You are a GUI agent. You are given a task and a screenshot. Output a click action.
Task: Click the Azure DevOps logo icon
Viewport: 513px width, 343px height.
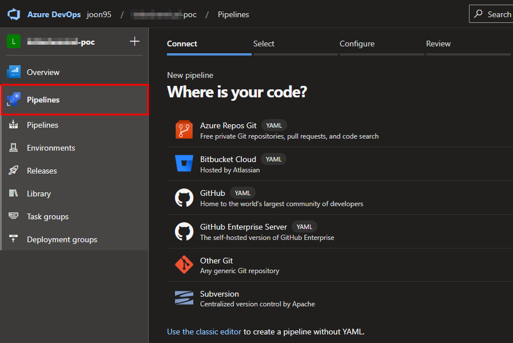[14, 14]
